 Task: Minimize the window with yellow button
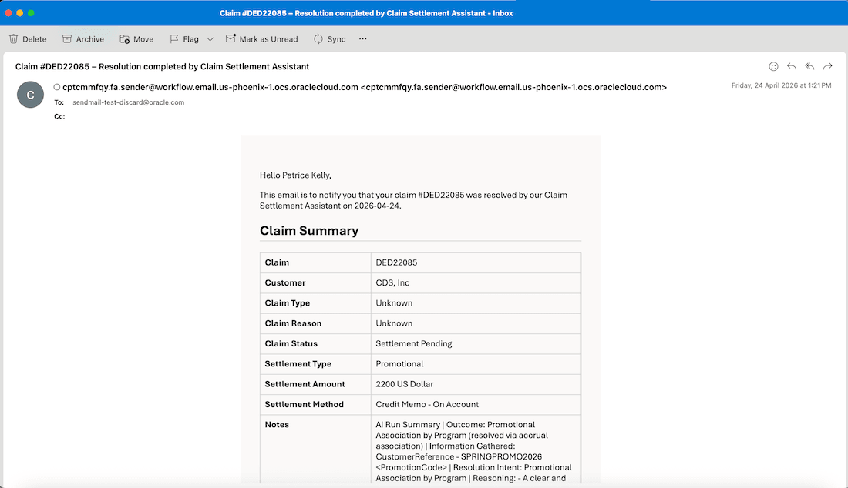[19, 13]
